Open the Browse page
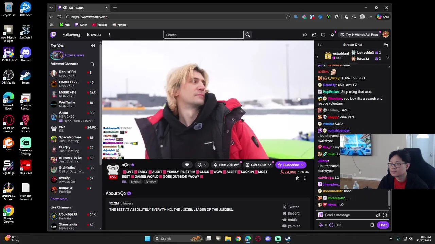 93,35
